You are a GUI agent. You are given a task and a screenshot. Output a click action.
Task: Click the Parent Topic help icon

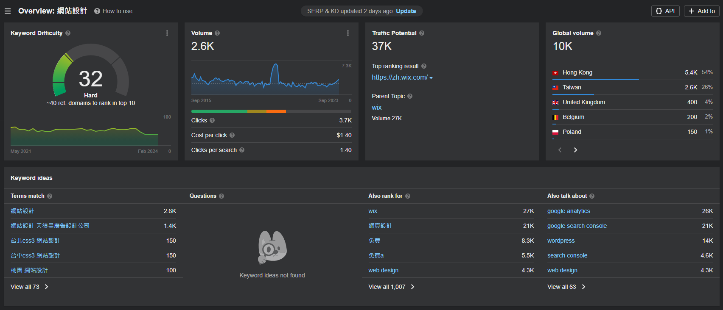410,96
